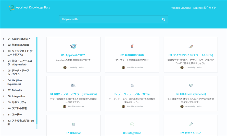The image size is (227, 136).
Task: Open Vendola Solutions header link
Action: tap(181, 8)
